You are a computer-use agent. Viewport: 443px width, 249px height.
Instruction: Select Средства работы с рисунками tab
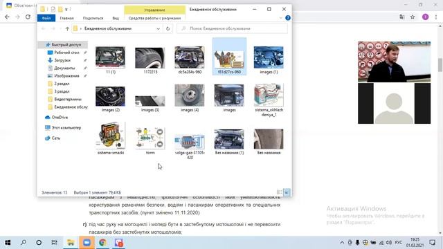(154, 18)
